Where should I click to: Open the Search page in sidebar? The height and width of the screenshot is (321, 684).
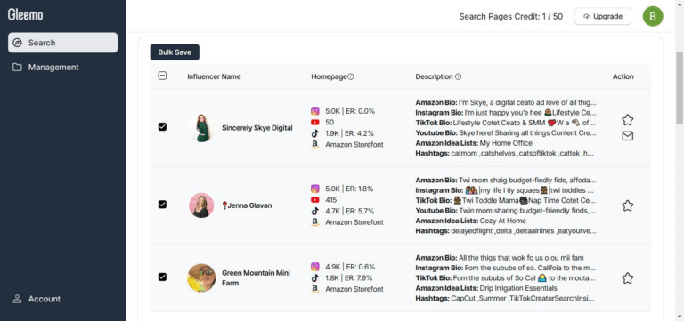click(x=62, y=43)
